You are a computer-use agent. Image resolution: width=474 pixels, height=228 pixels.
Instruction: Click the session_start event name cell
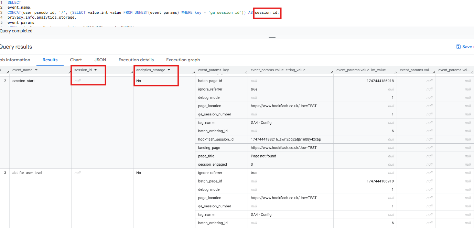[23, 81]
